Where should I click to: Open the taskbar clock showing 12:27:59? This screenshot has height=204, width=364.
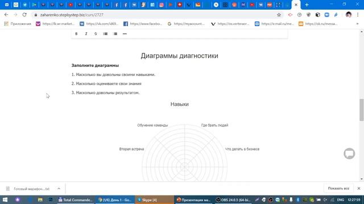click(354, 200)
